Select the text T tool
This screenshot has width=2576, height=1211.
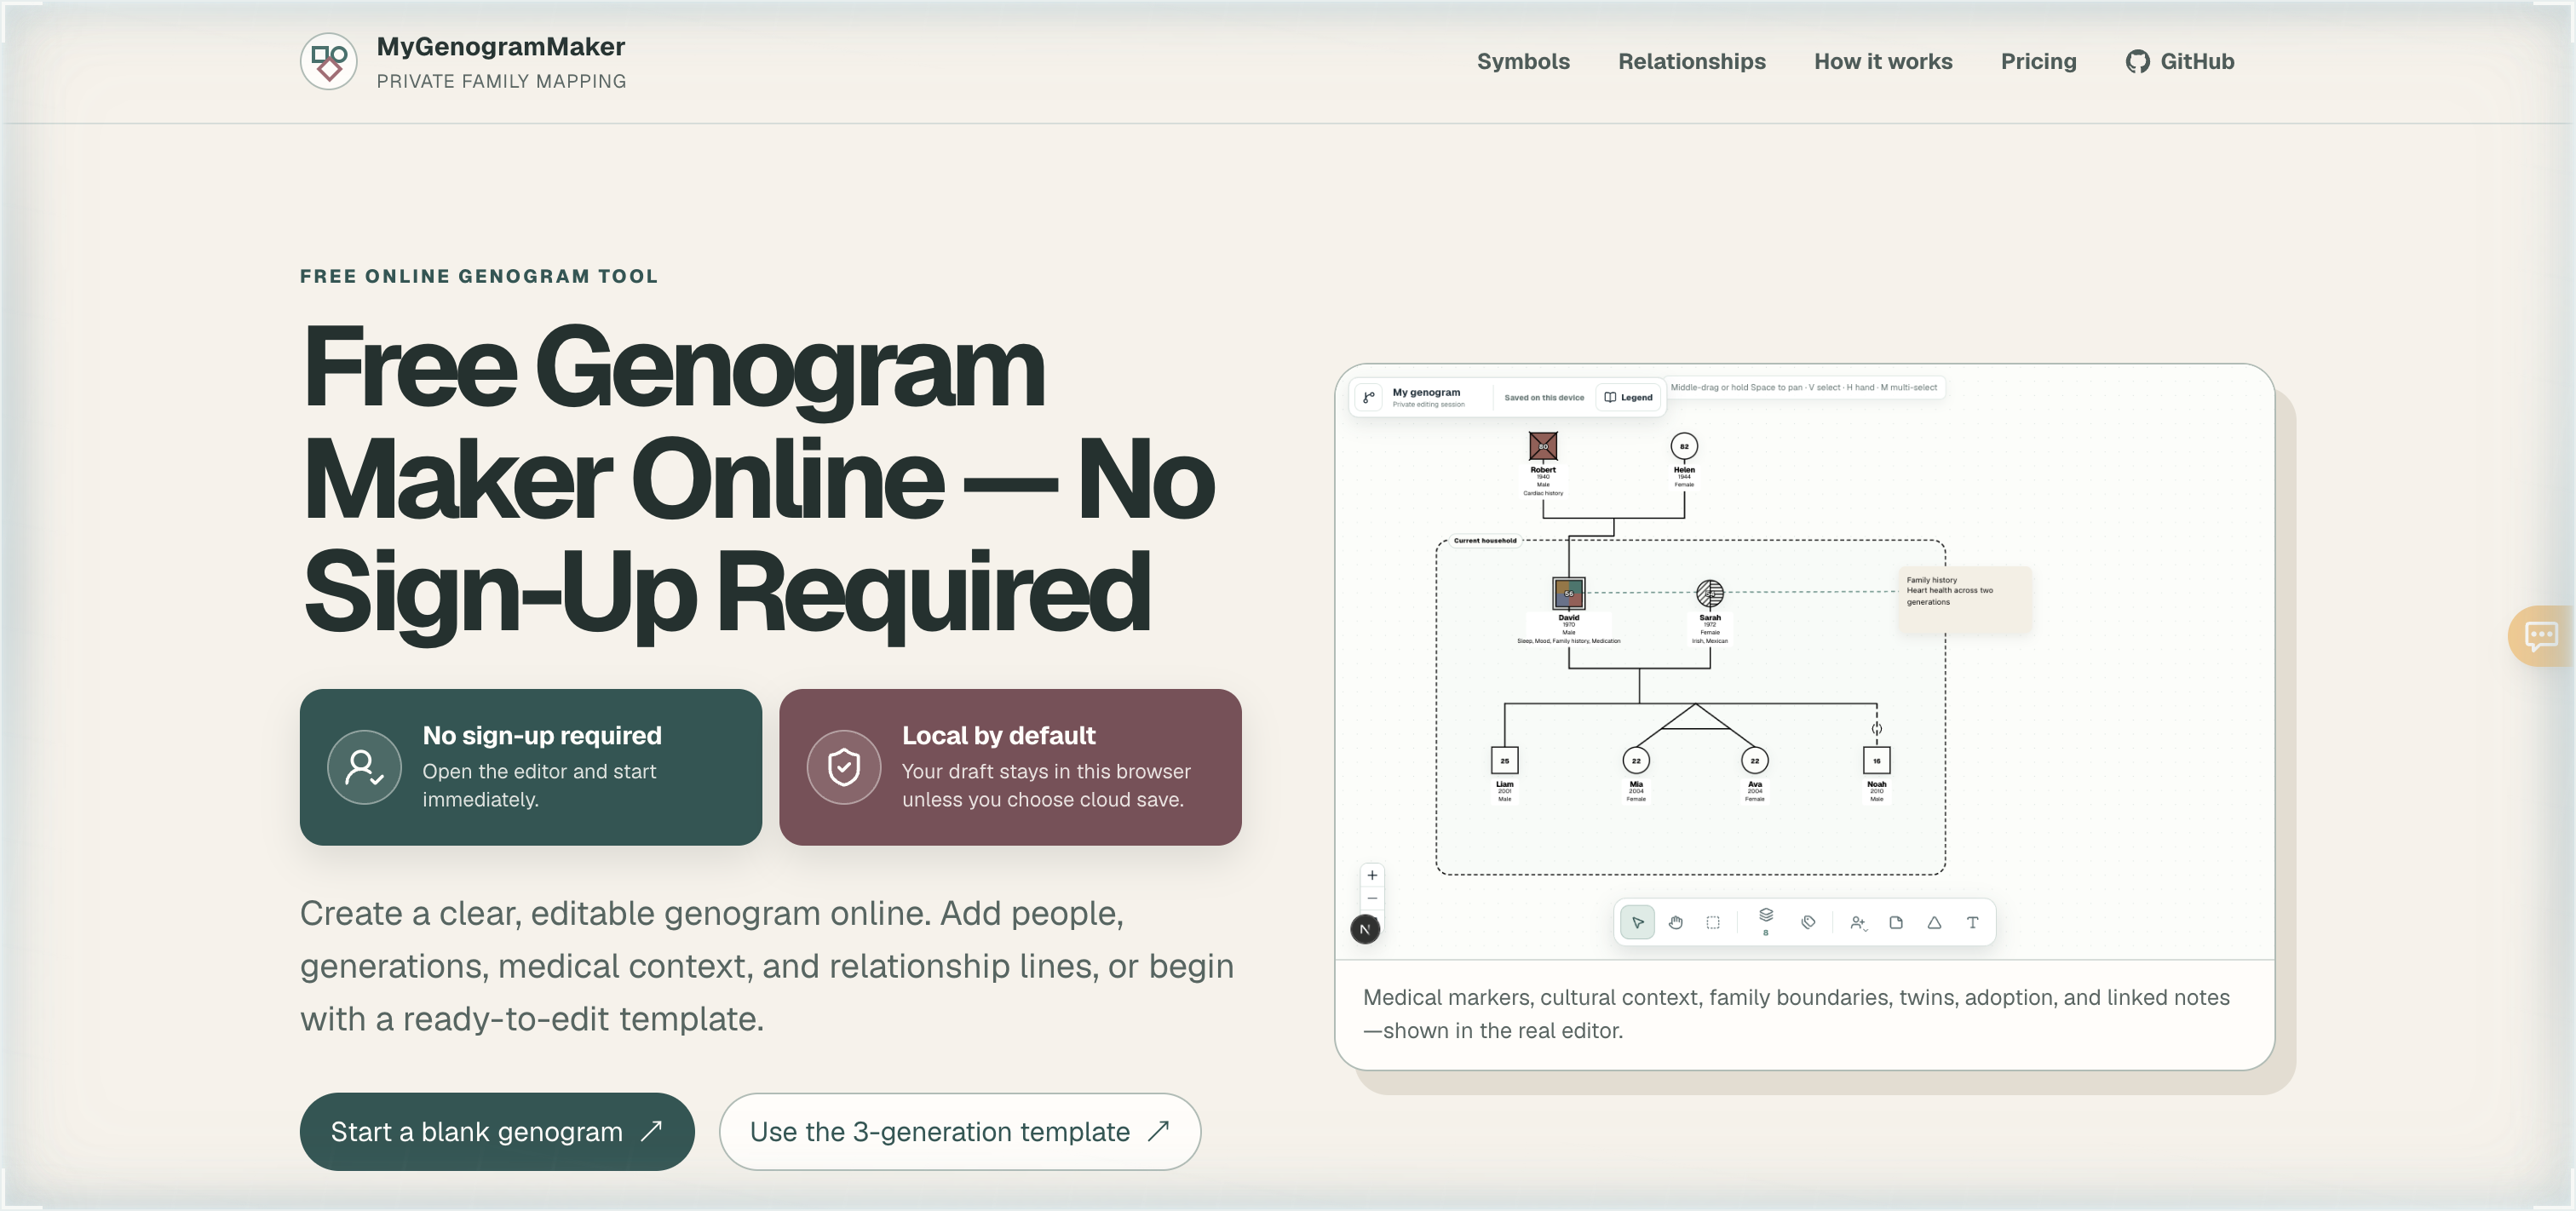[x=1972, y=922]
